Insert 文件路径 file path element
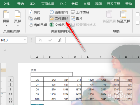The image size is (140, 105). tap(59, 18)
